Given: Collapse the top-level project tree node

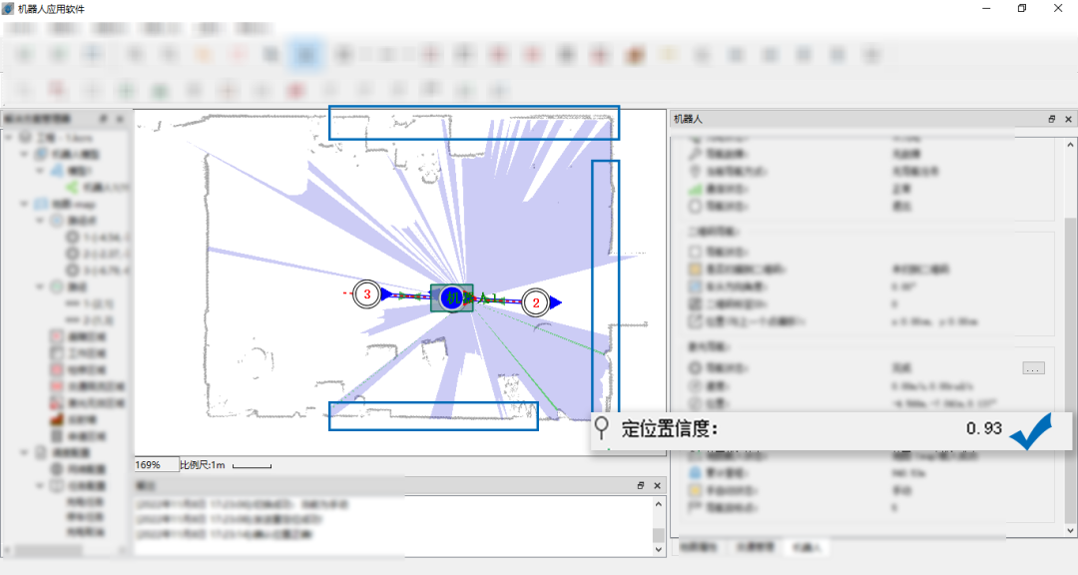Looking at the screenshot, I should coord(10,137).
